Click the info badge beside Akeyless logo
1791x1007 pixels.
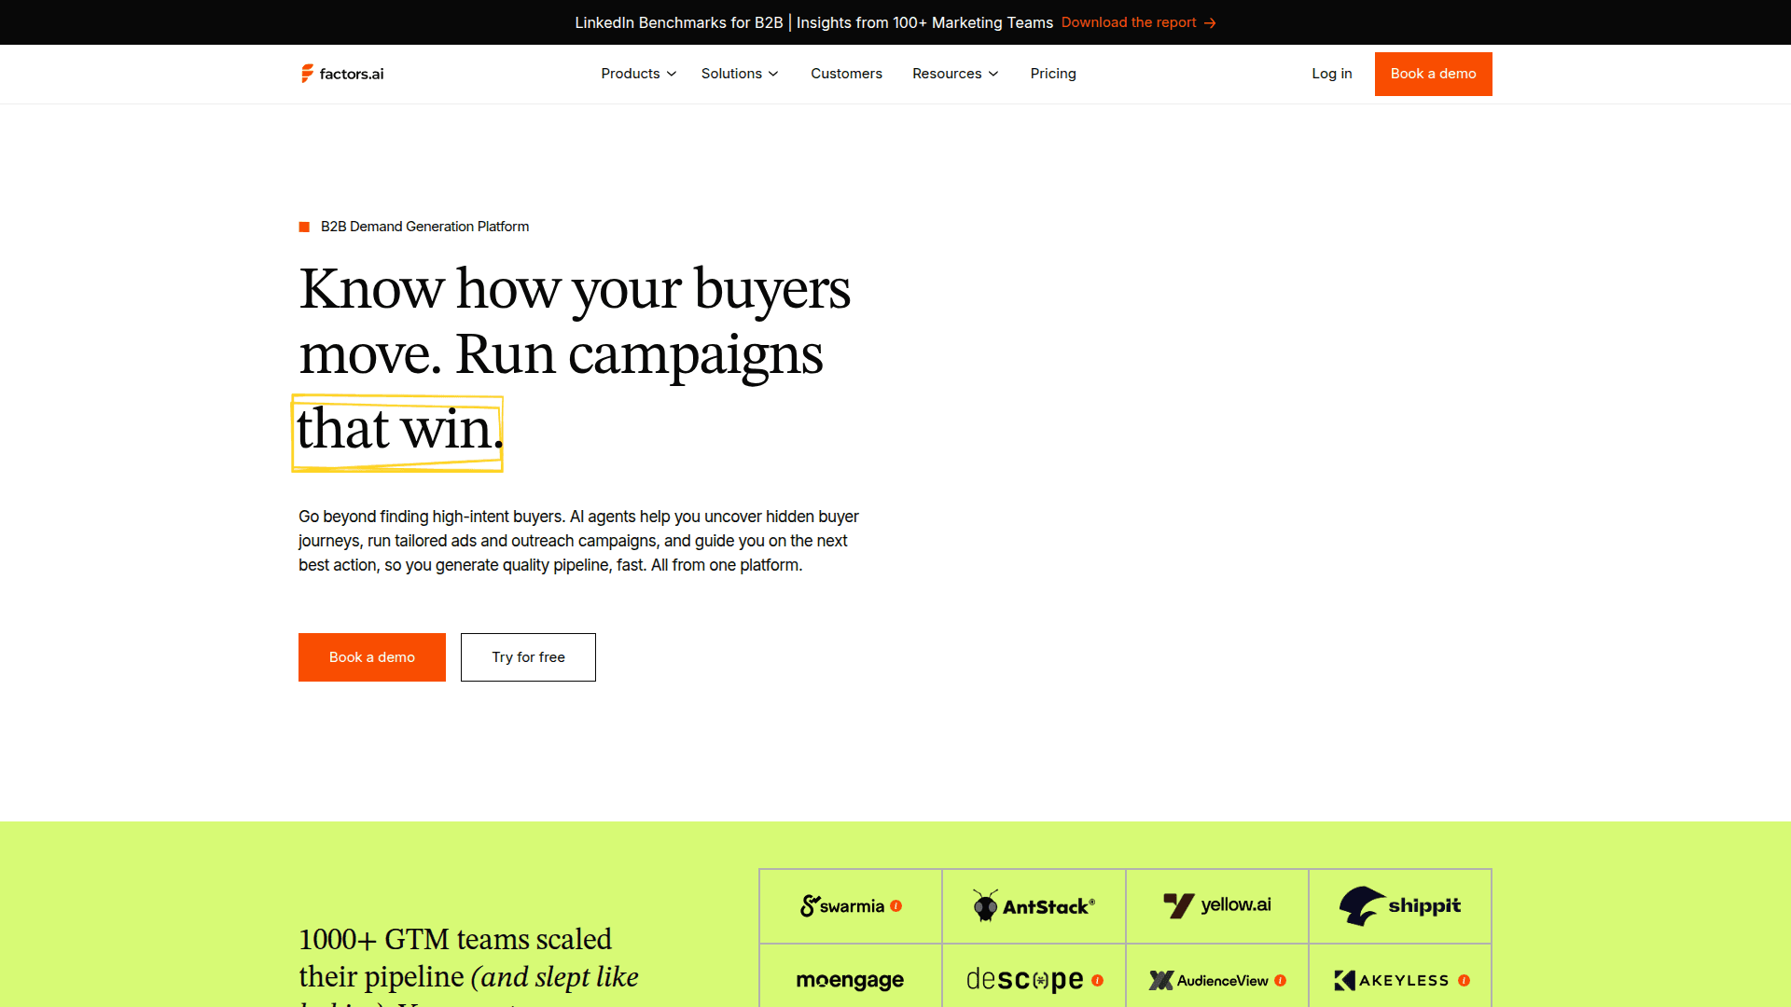pyautogui.click(x=1464, y=980)
